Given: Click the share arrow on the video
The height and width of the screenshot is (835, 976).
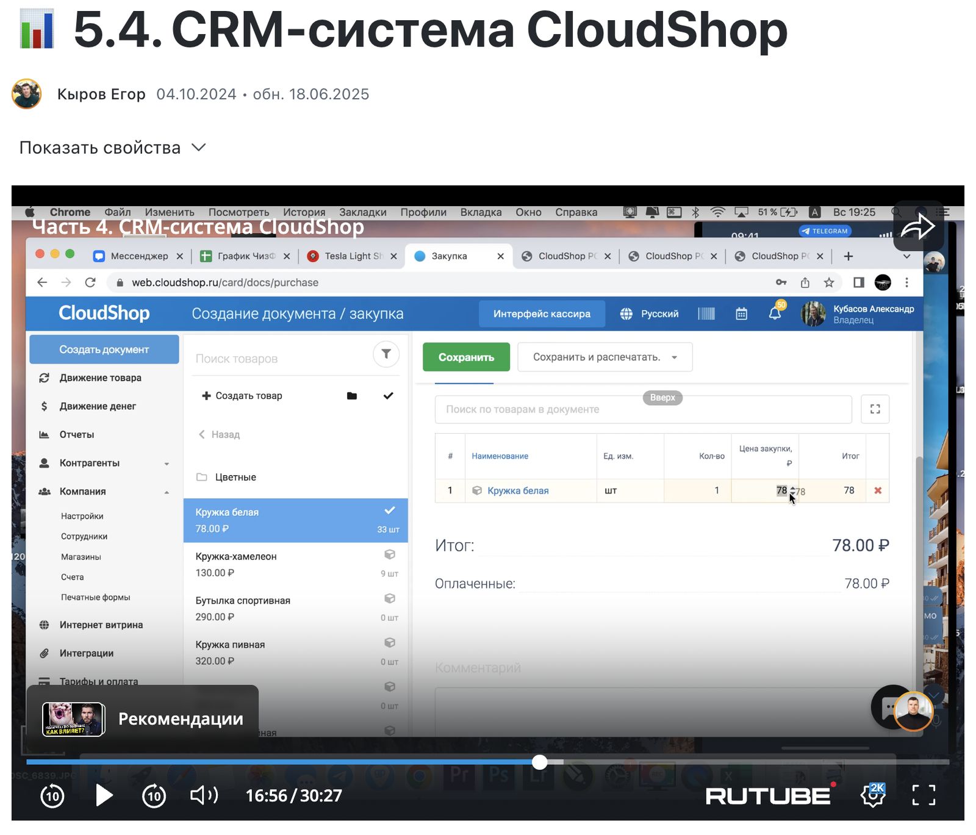Looking at the screenshot, I should click(x=918, y=228).
